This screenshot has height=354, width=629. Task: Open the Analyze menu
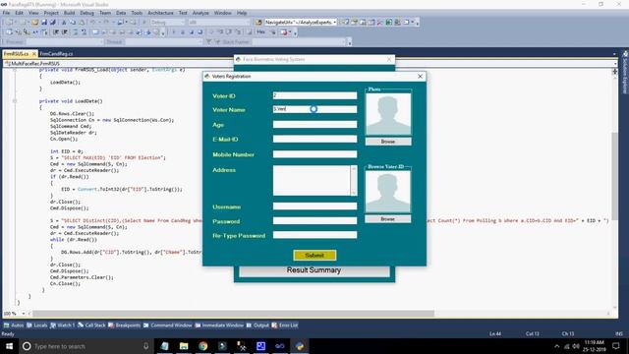tap(200, 13)
